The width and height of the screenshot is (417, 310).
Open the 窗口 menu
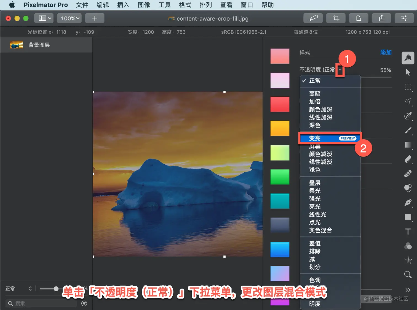247,5
